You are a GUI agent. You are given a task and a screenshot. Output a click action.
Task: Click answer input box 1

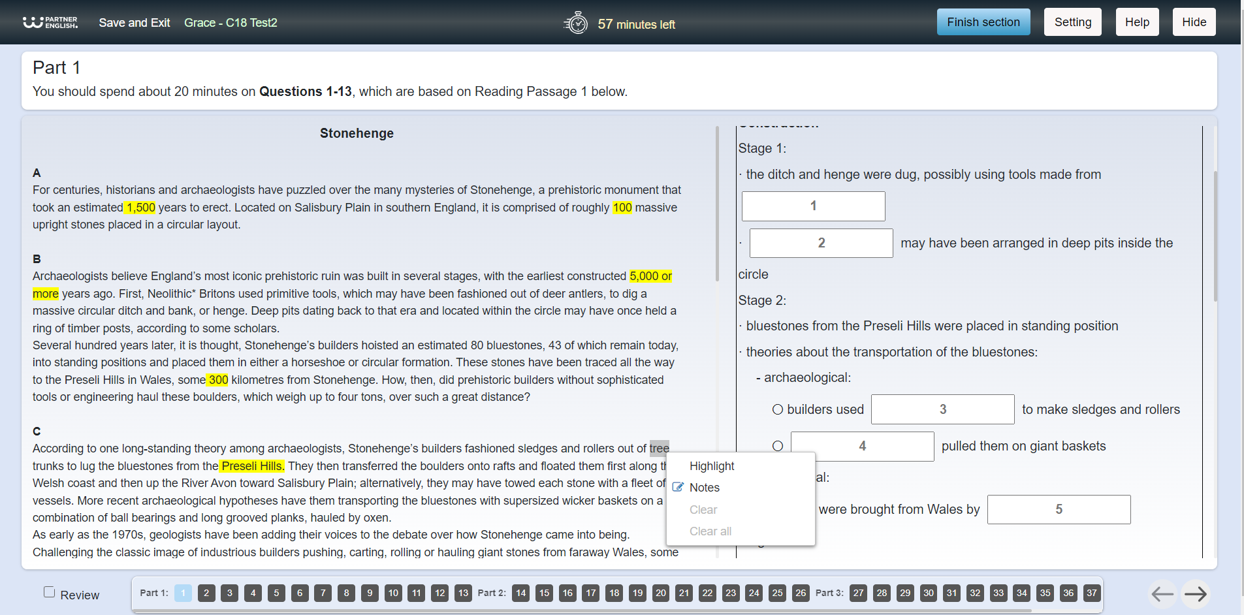pos(814,206)
